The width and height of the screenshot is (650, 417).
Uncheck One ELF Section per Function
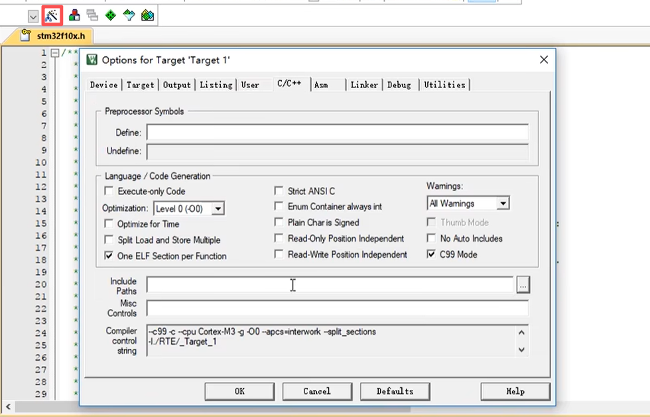[x=109, y=256]
